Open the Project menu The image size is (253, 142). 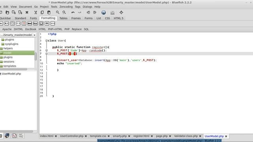click(x=44, y=7)
